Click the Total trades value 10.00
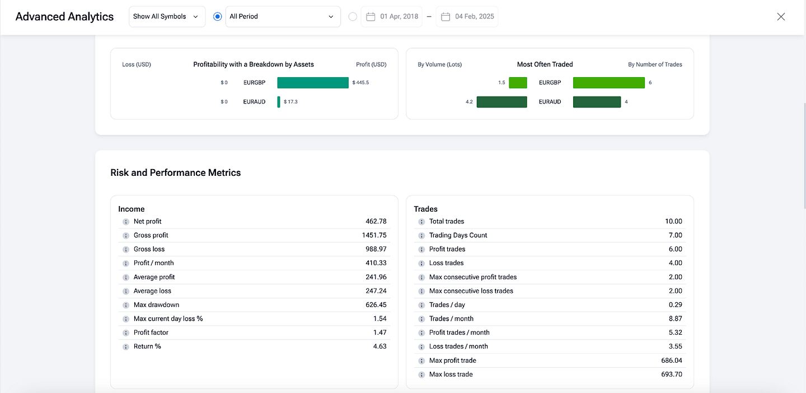Screen dimensions: 806x393 point(674,222)
